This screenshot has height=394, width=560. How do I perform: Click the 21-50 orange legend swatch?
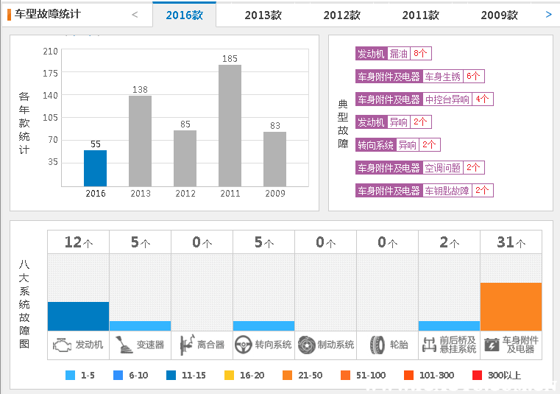click(x=287, y=376)
